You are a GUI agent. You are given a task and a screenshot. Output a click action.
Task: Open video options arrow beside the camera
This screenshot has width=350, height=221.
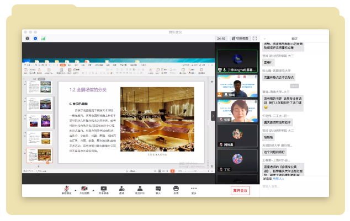93,188
